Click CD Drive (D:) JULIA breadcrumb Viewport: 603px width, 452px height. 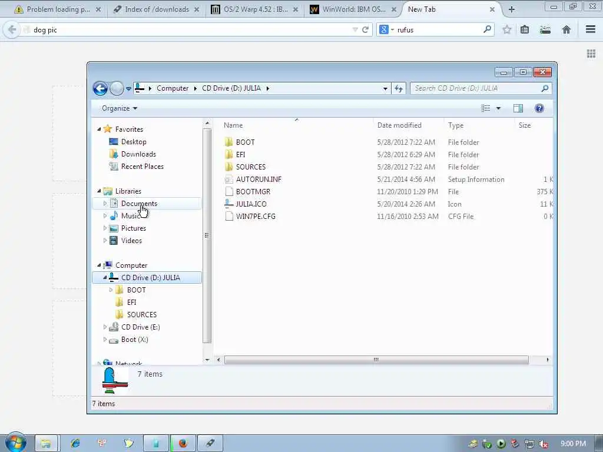point(231,88)
